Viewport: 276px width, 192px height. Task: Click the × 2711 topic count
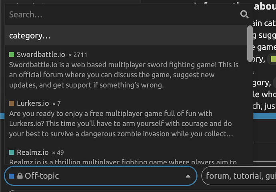click(78, 55)
